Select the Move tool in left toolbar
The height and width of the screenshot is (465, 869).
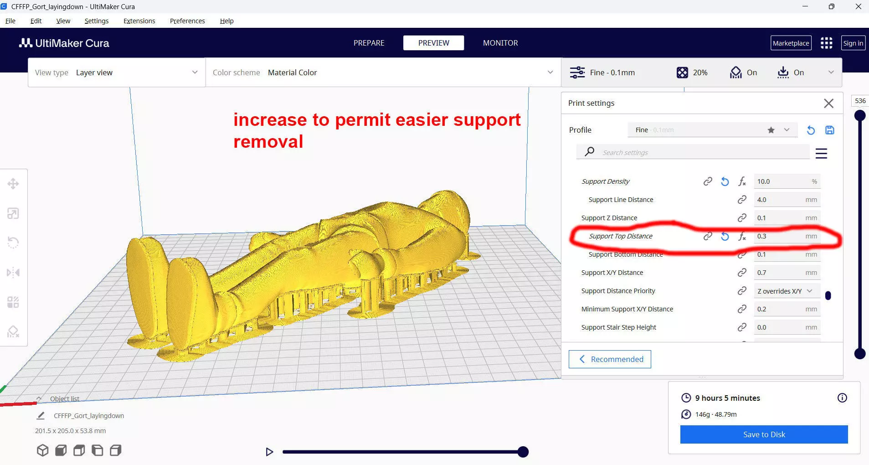pyautogui.click(x=13, y=184)
